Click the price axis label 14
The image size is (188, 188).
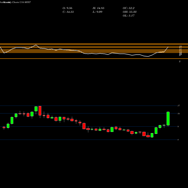point(179,114)
